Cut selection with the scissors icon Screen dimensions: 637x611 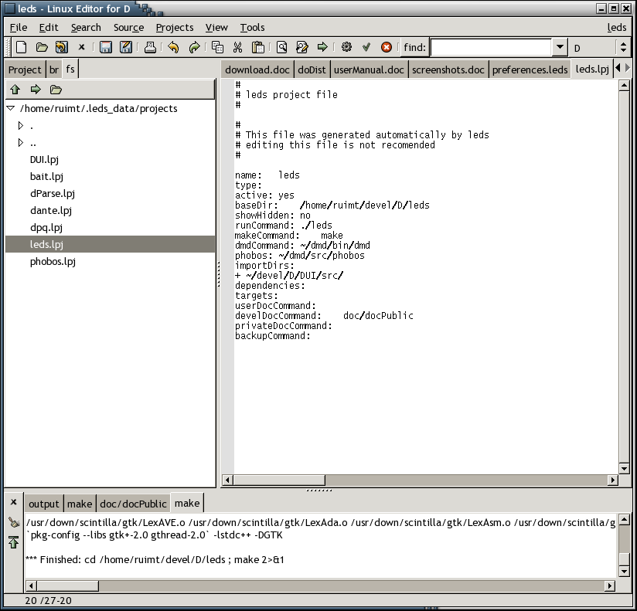[x=237, y=47]
